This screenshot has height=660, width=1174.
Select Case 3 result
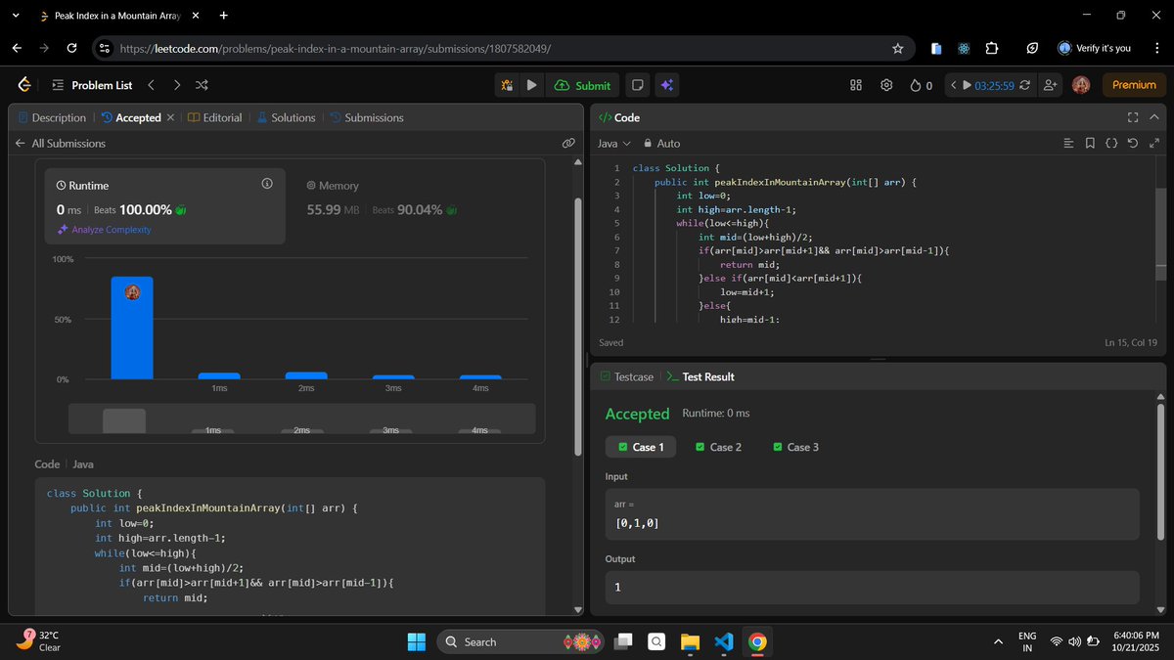click(x=795, y=447)
